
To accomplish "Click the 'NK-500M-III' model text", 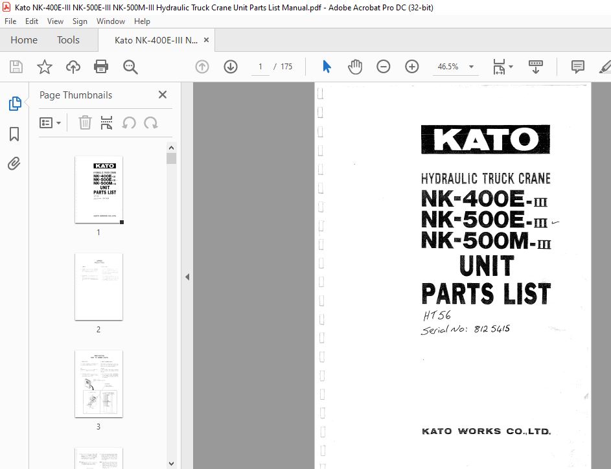I will coord(486,240).
